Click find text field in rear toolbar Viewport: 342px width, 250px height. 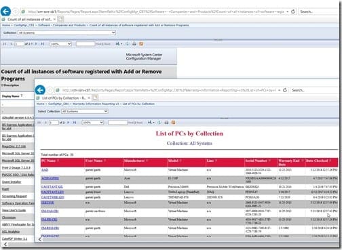coord(85,44)
